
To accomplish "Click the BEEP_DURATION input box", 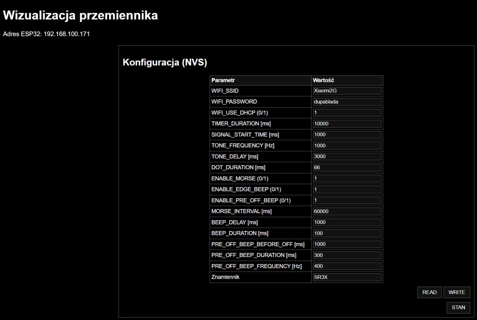I will click(x=347, y=233).
